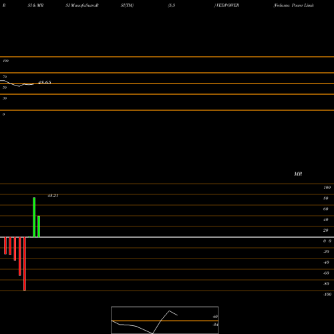Click the 40 label in mini chart
The width and height of the screenshot is (334, 334).
click(x=215, y=317)
